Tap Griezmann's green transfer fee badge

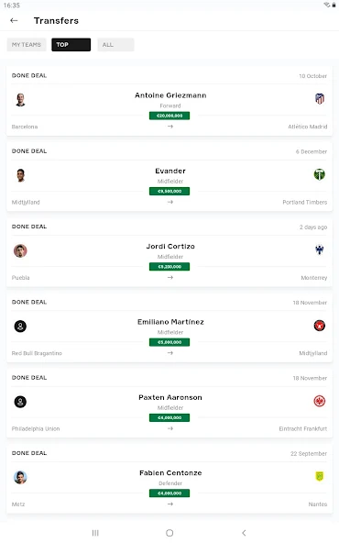(x=169, y=116)
